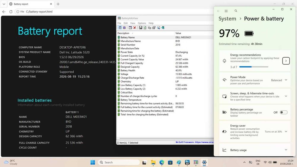The width and height of the screenshot is (297, 167).
Task: Click the Save (floppy disk) icon in BatteryInfoView toolbar
Action: [140, 28]
